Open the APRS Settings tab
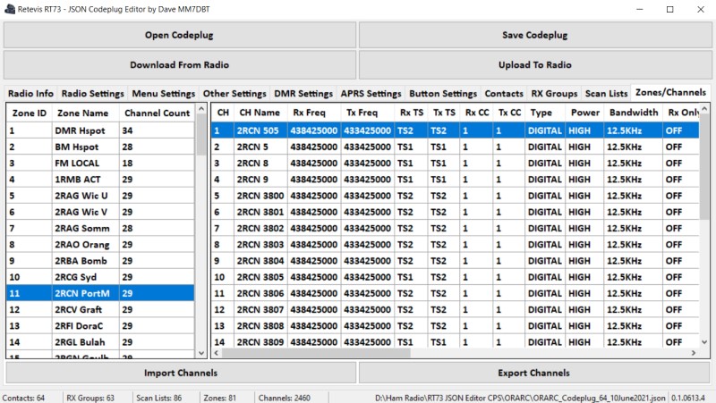Viewport: 716px width, 403px height. click(371, 94)
